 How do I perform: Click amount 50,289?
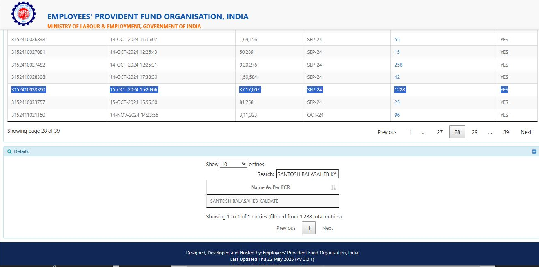(x=246, y=52)
